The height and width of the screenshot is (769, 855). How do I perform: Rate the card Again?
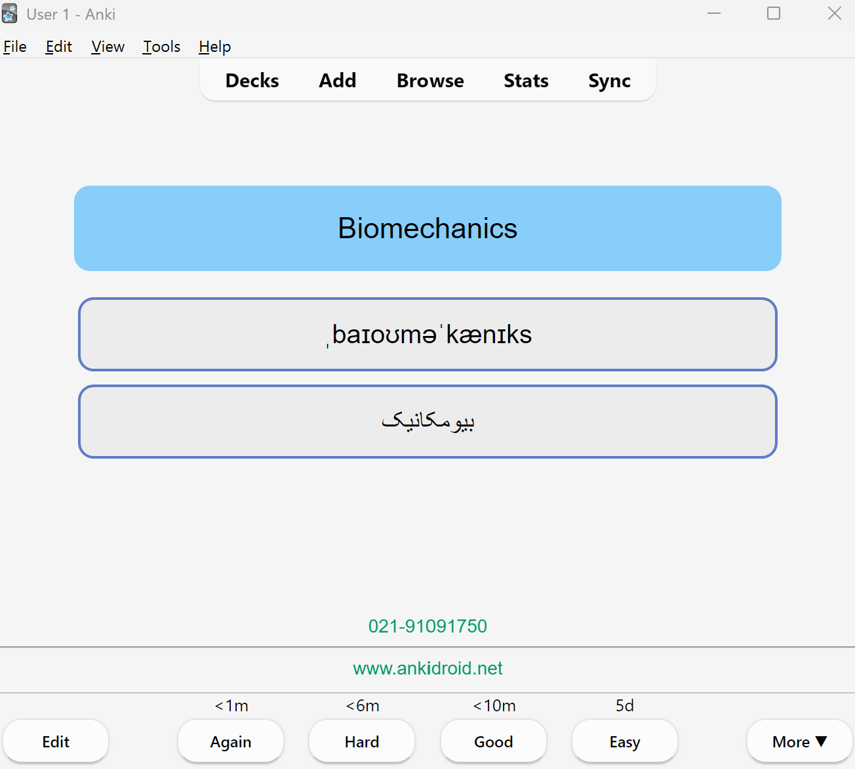coord(231,741)
